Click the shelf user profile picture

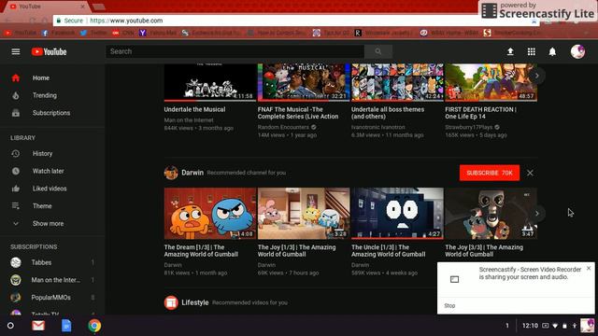pyautogui.click(x=587, y=326)
